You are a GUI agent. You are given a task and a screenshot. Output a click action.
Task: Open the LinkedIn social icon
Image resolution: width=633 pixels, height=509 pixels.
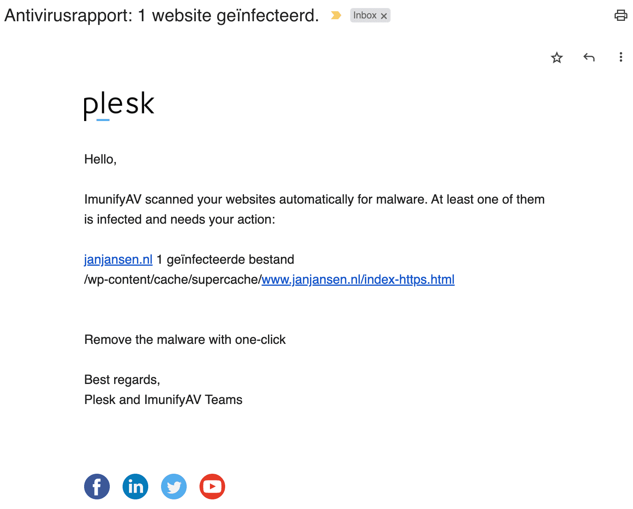(135, 487)
